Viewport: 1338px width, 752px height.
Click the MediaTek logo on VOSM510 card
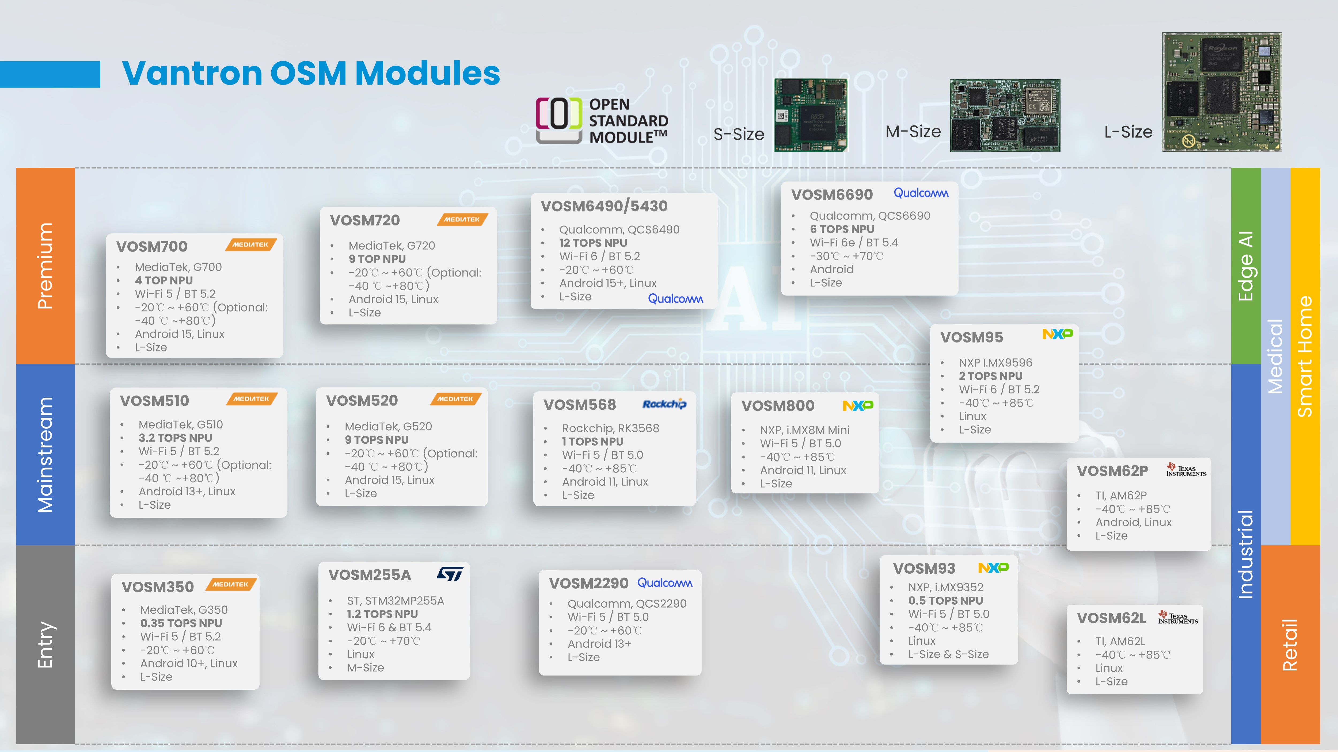click(252, 398)
